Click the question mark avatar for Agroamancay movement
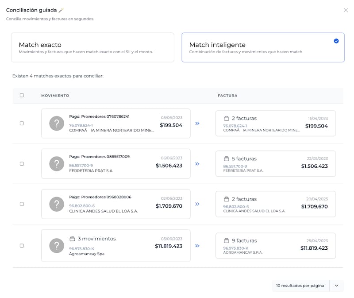 (x=57, y=245)
